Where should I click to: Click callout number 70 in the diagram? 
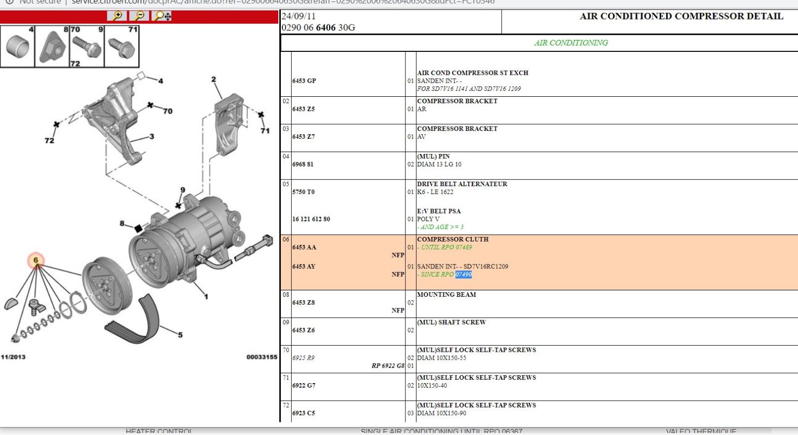click(168, 111)
